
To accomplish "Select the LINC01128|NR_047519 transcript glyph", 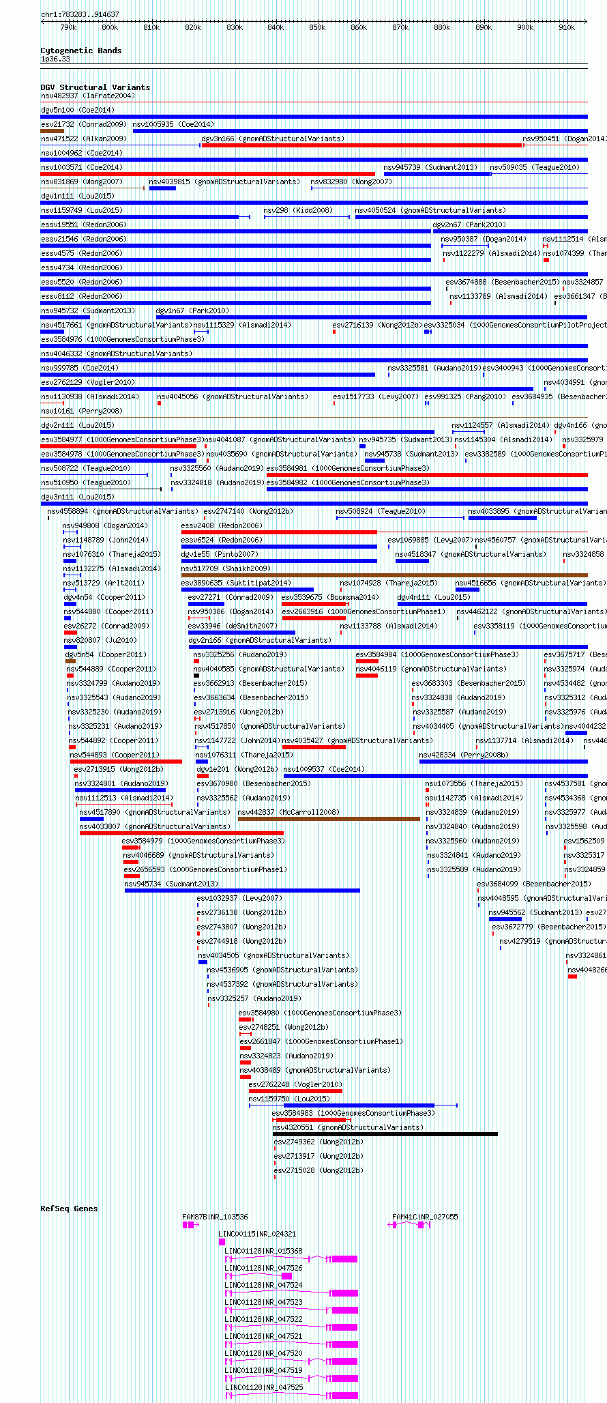I will coord(291,1378).
